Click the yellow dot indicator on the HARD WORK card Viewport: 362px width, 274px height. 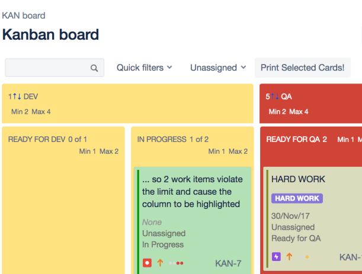pos(306,257)
